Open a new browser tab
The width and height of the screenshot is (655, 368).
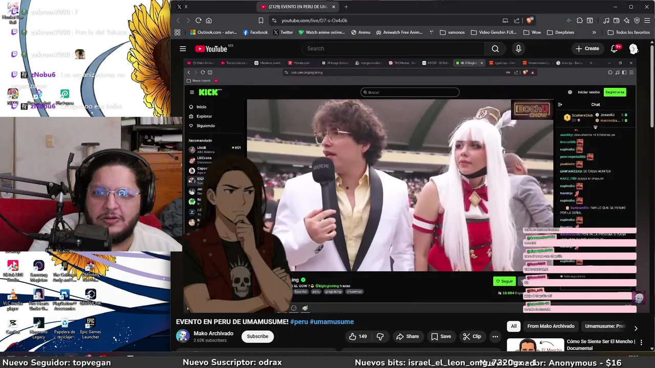pos(346,7)
